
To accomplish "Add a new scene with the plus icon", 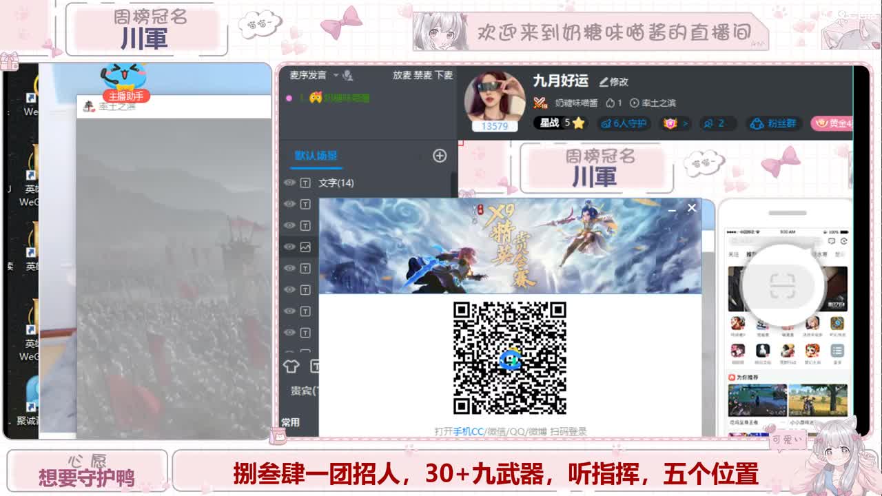I will (x=440, y=156).
